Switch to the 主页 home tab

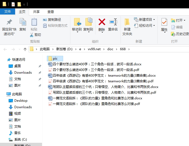[22, 12]
